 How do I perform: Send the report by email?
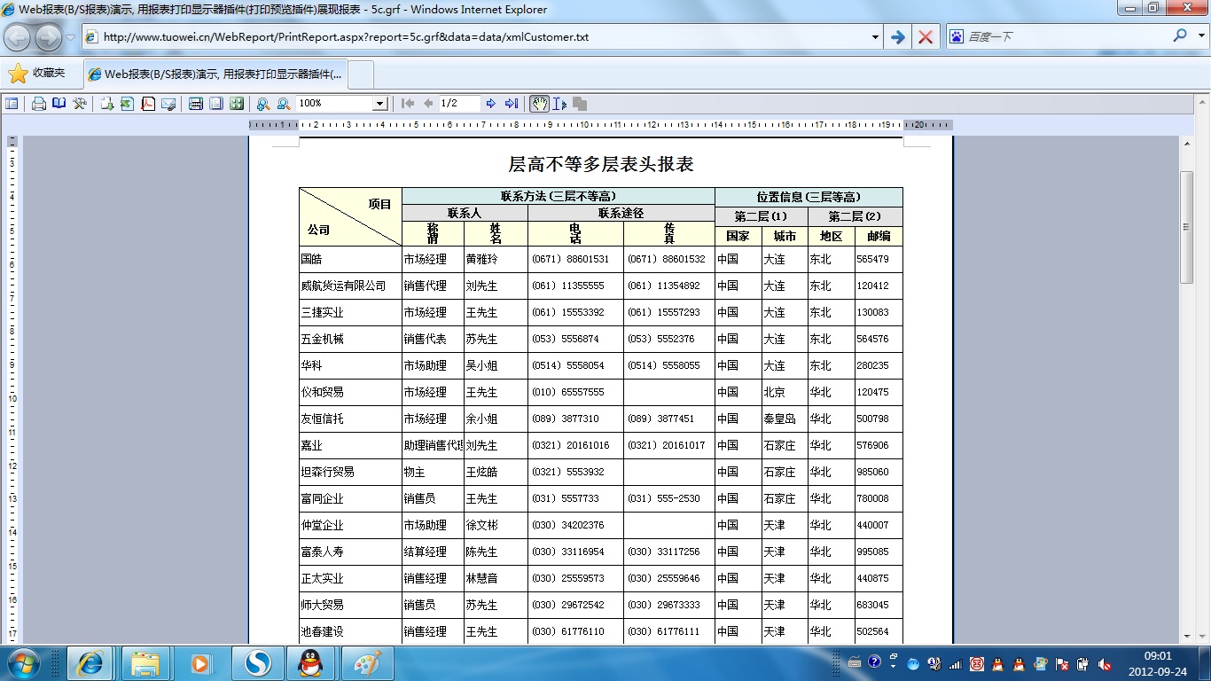(168, 104)
